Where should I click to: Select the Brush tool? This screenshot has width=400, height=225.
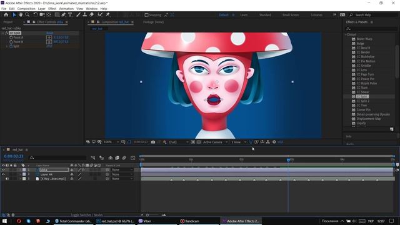coord(78,15)
